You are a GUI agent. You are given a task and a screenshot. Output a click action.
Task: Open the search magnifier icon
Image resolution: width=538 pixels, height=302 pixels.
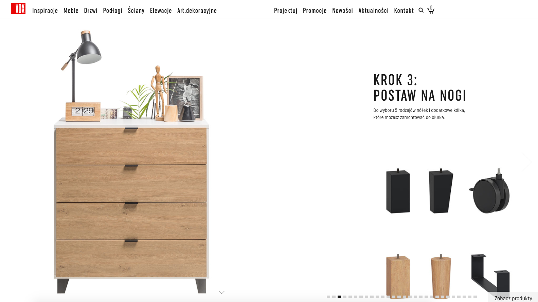click(x=421, y=10)
